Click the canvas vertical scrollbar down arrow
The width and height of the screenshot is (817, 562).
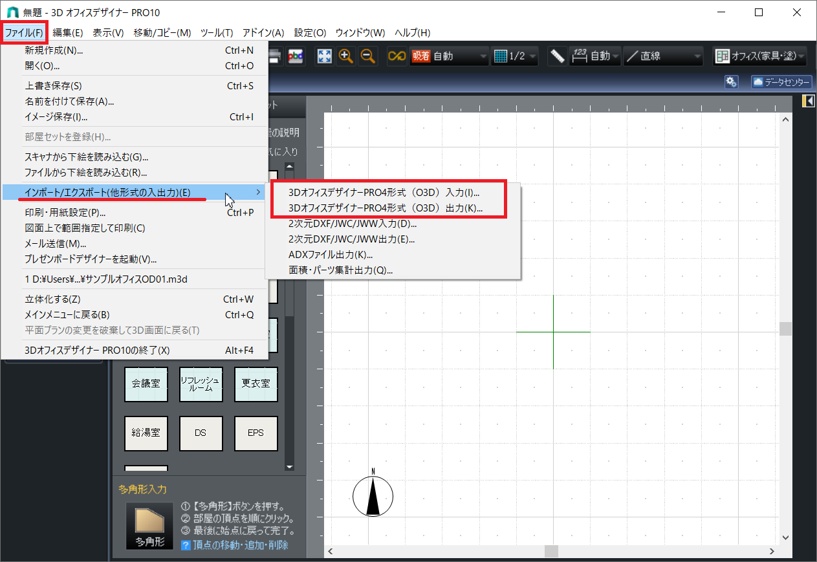coord(785,537)
